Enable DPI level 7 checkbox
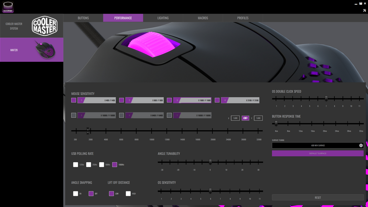The image size is (368, 207). pos(169,115)
